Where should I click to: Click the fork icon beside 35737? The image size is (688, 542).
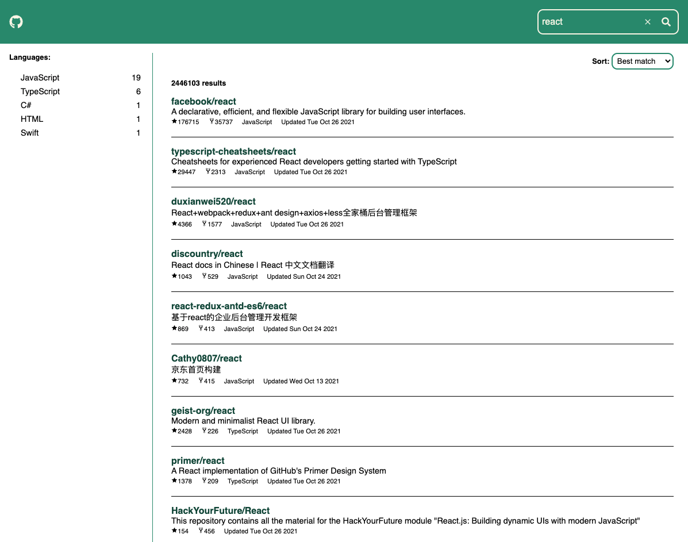[x=212, y=121]
